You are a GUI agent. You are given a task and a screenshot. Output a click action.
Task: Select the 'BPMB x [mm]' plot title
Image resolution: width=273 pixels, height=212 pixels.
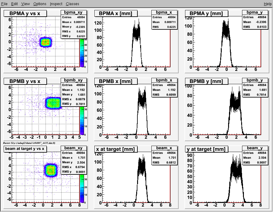point(116,81)
